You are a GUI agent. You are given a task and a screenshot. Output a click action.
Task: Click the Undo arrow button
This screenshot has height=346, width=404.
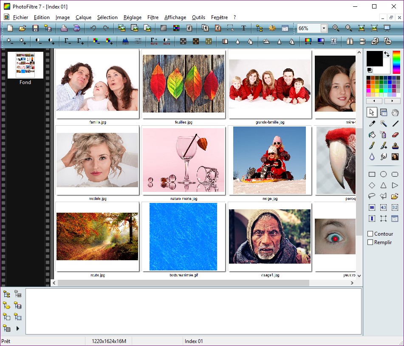pyautogui.click(x=93, y=28)
